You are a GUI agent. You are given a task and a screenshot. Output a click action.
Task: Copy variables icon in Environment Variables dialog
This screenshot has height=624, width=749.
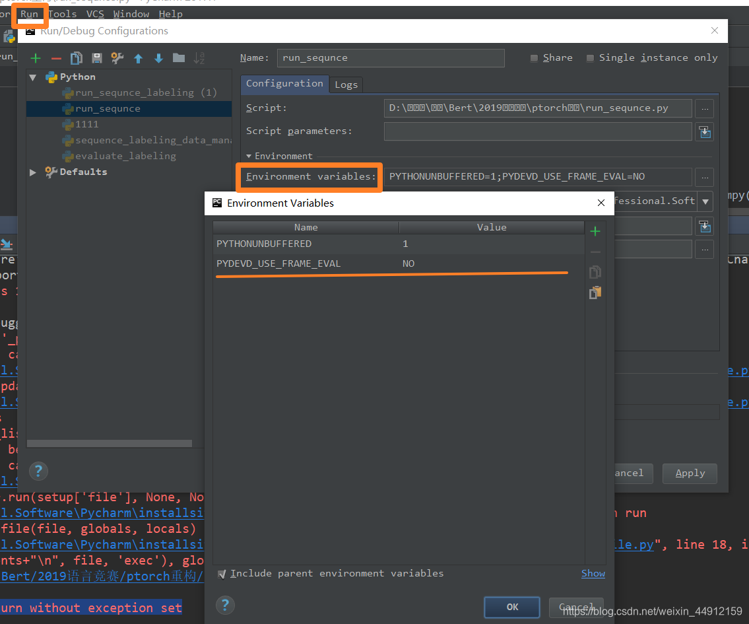pos(595,272)
